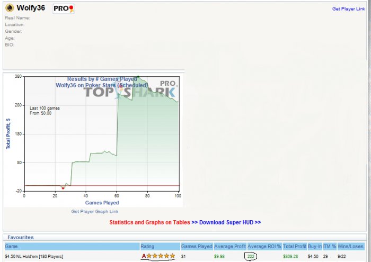Click the BIO field label
Viewport: 371px width, 262px height.
coord(10,45)
